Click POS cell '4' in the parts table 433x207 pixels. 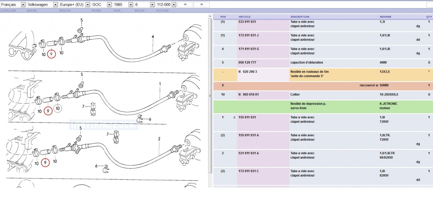coord(223,49)
